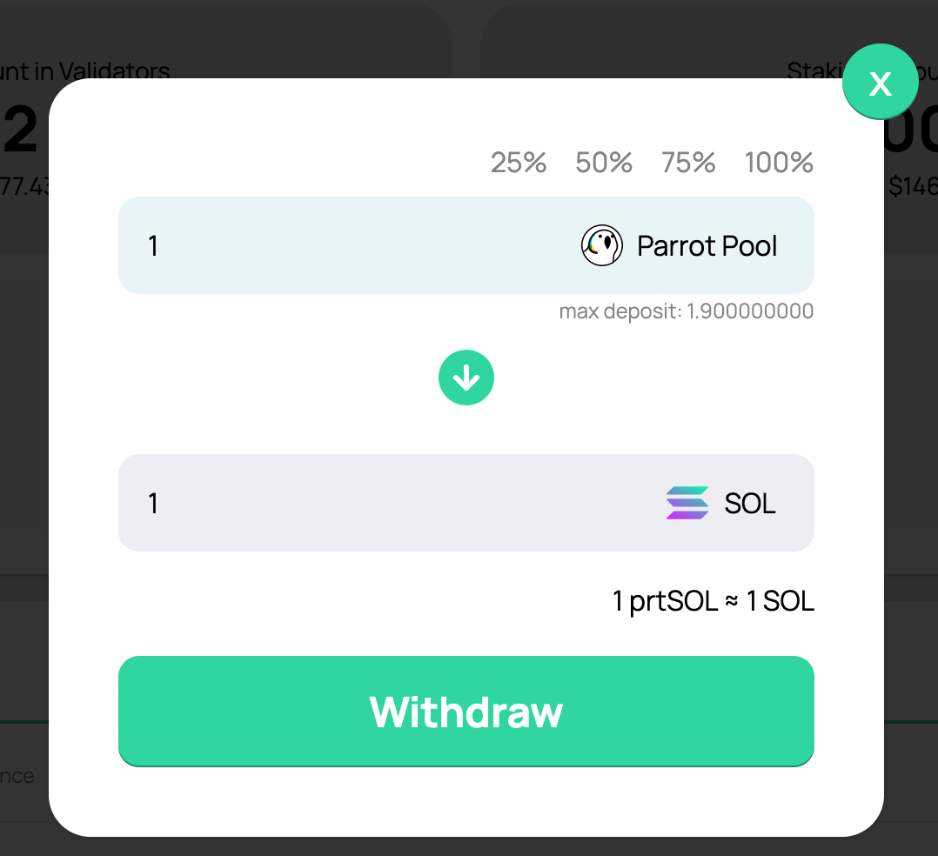Choose the 75% amount shortcut
This screenshot has height=856, width=938.
688,162
